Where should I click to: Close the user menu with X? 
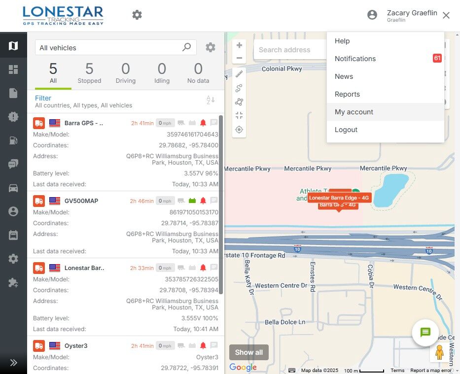[446, 15]
